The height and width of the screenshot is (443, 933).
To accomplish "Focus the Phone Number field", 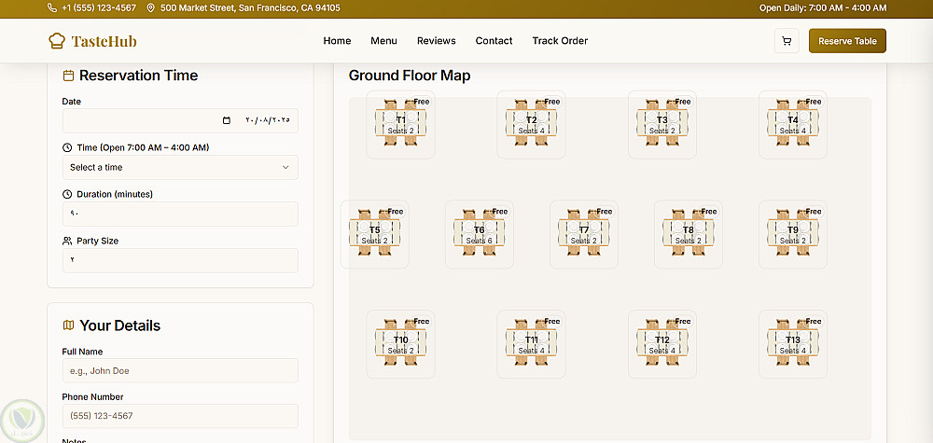I will (x=180, y=416).
